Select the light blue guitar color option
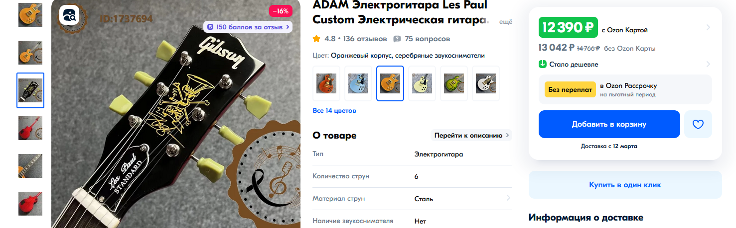This screenshot has width=736, height=228. point(358,83)
